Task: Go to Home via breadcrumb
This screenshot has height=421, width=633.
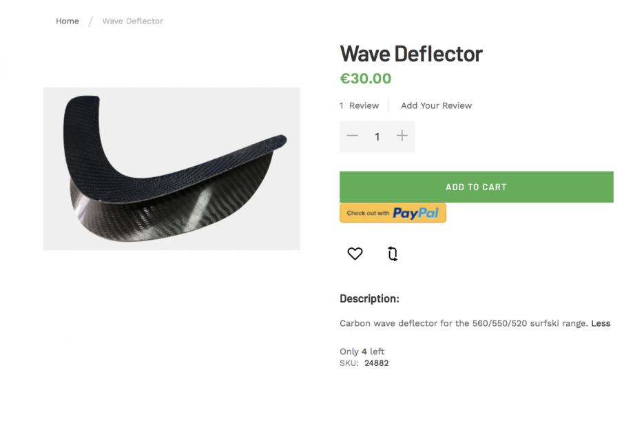Action: (68, 21)
